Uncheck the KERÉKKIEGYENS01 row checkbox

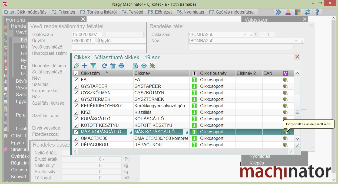[x=77, y=106]
